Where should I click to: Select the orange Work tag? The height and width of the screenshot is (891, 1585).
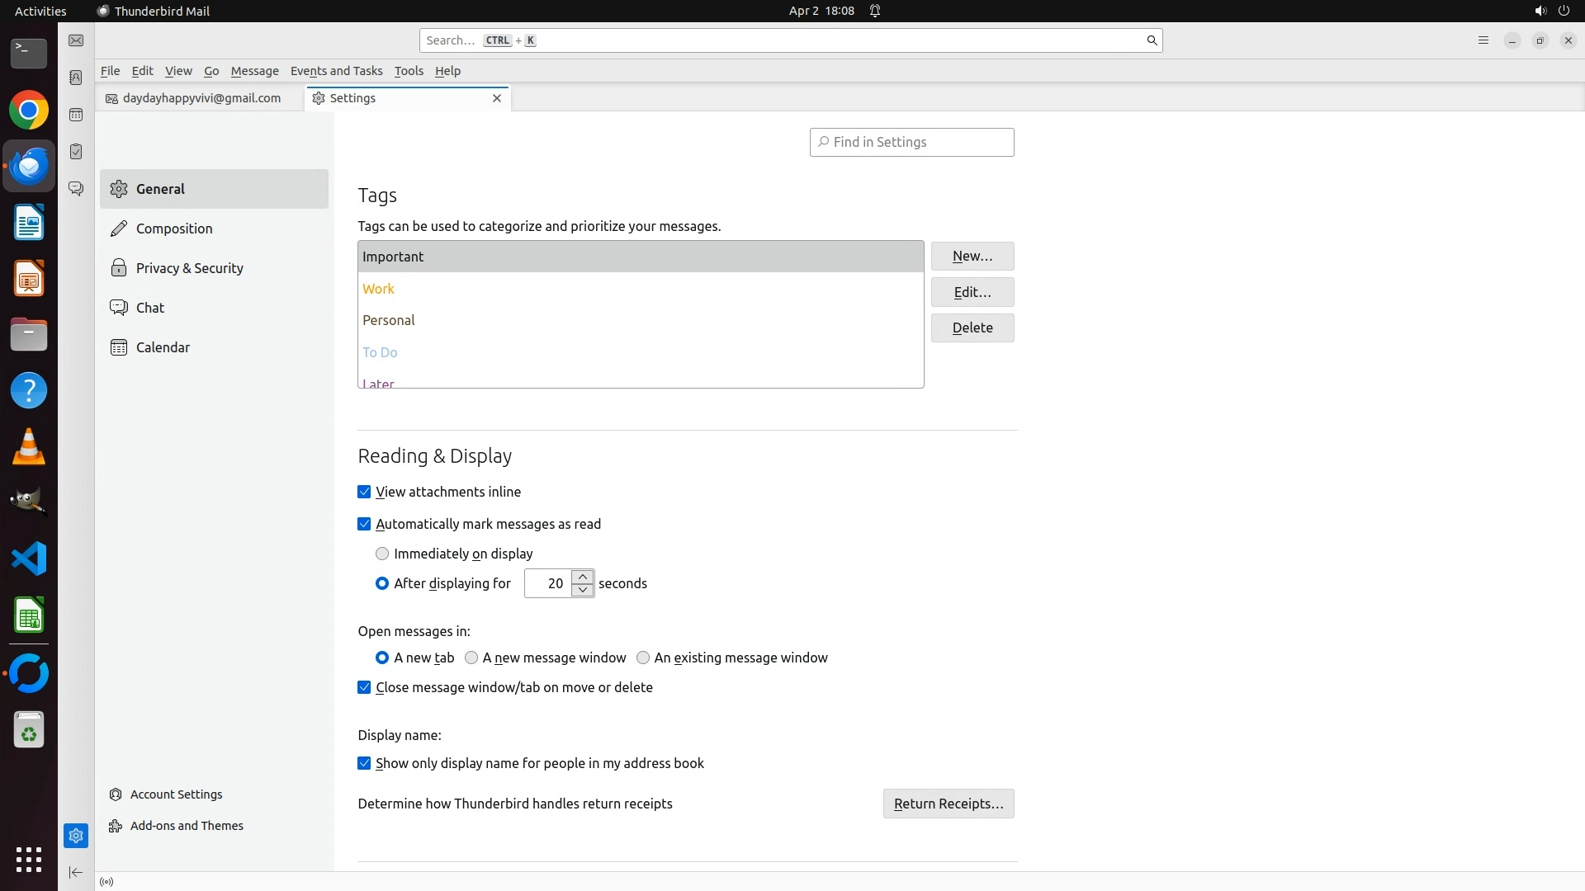pyautogui.click(x=379, y=289)
